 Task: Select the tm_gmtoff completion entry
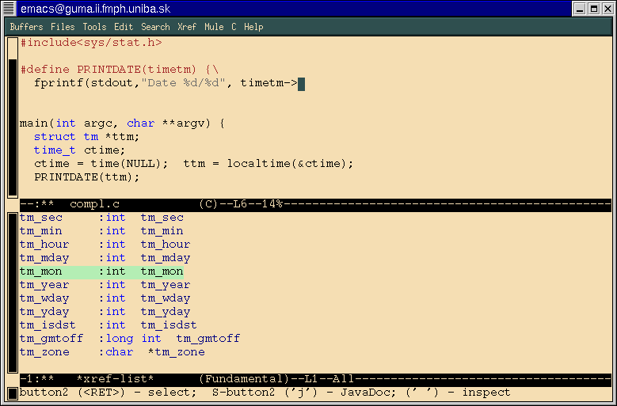coord(130,339)
